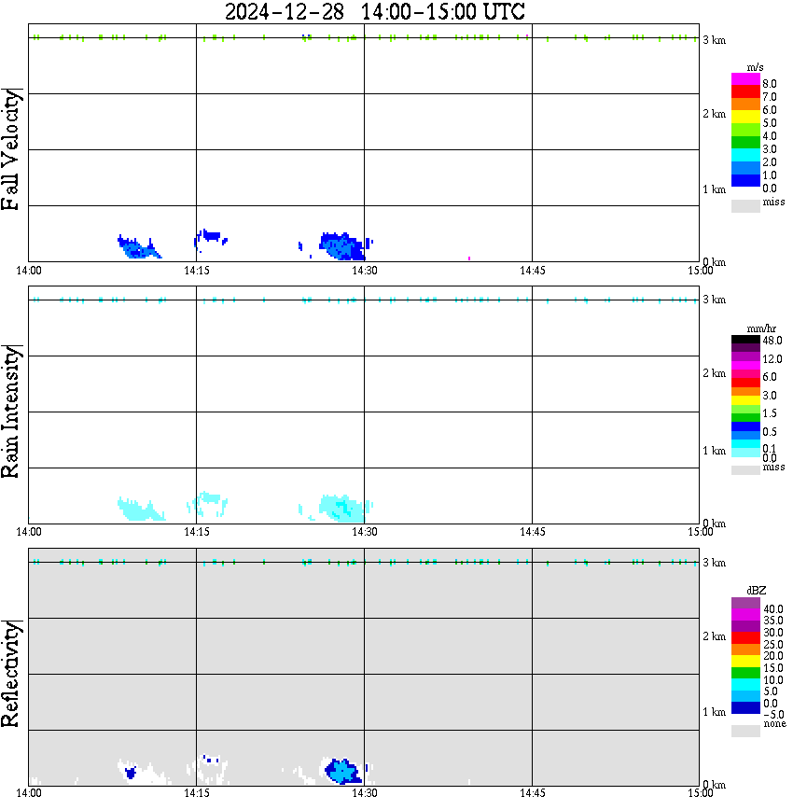Click the blue reflectivity blob before 14:30
The height and width of the screenshot is (810, 793).
coord(342,771)
